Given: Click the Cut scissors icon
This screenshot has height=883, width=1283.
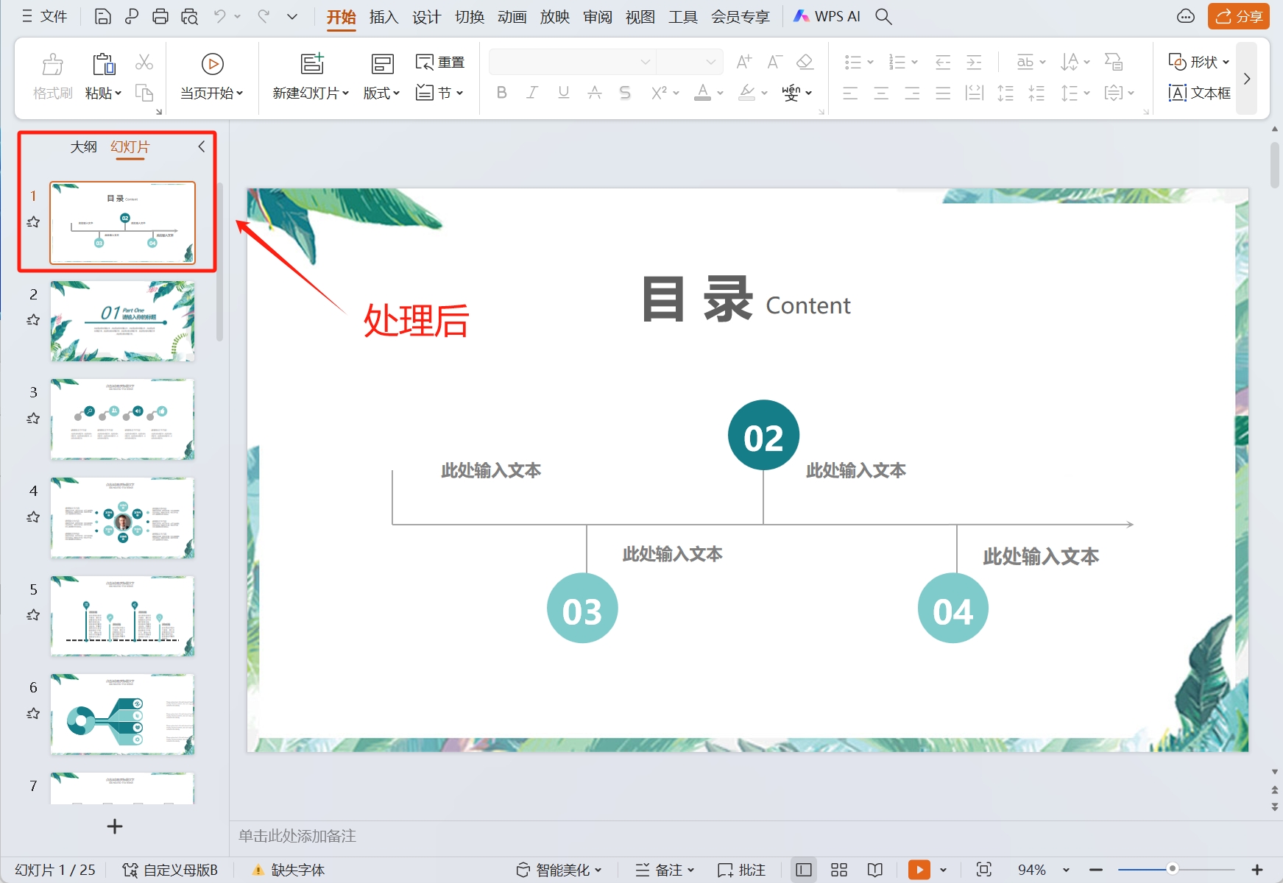Looking at the screenshot, I should point(144,63).
